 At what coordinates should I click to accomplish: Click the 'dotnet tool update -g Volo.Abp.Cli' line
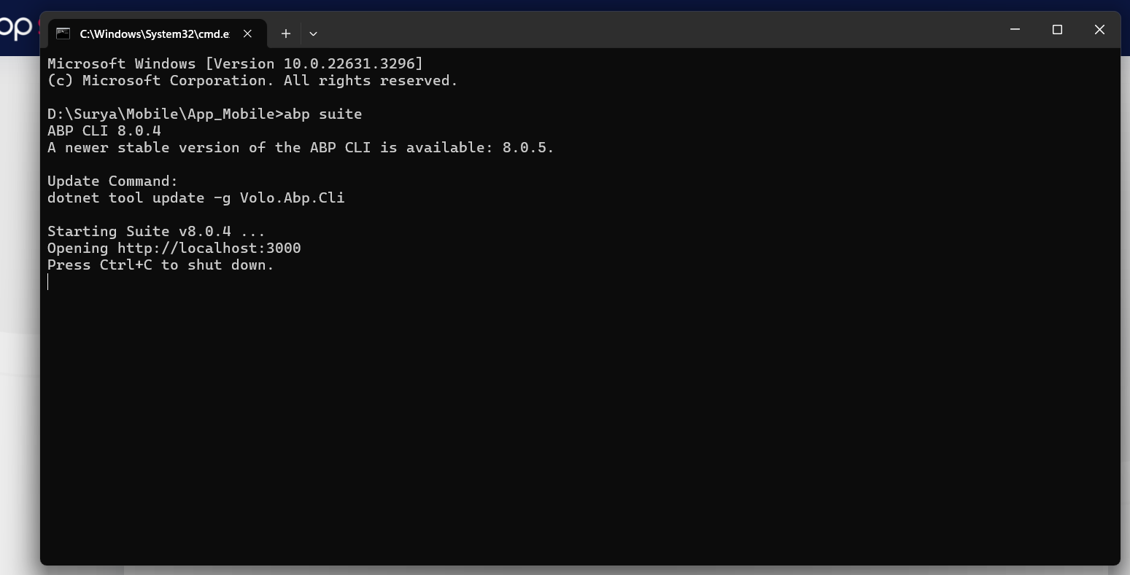196,197
